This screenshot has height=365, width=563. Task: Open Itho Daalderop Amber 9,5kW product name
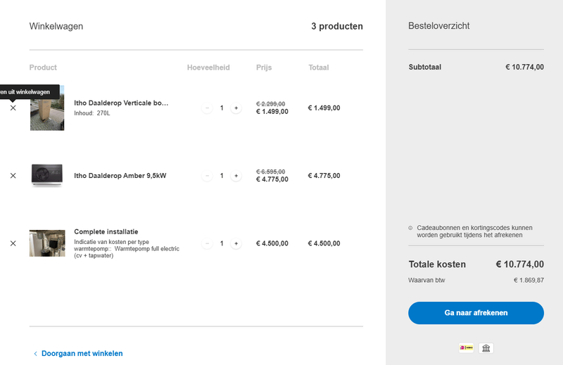[x=120, y=176]
